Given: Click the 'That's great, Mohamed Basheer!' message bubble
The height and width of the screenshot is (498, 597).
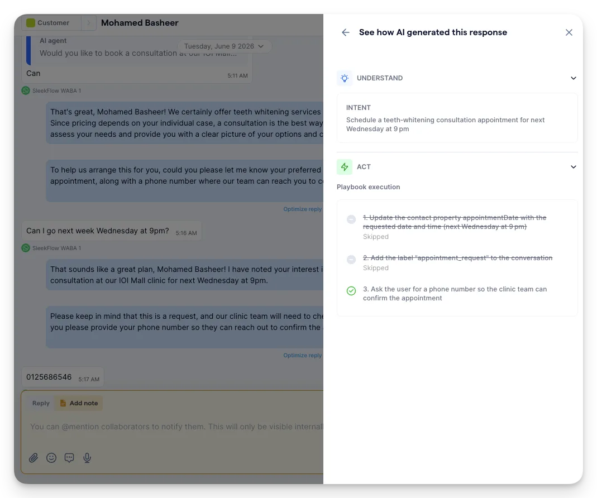Looking at the screenshot, I should click(x=185, y=123).
